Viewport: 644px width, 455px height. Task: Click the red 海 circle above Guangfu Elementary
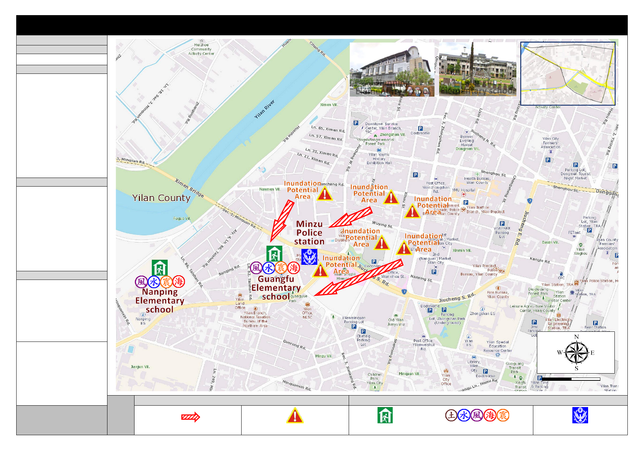[x=294, y=268]
